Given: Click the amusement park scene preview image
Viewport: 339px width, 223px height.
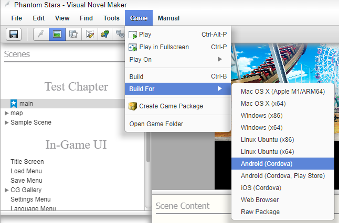Looking at the screenshot, I should tap(285, 63).
